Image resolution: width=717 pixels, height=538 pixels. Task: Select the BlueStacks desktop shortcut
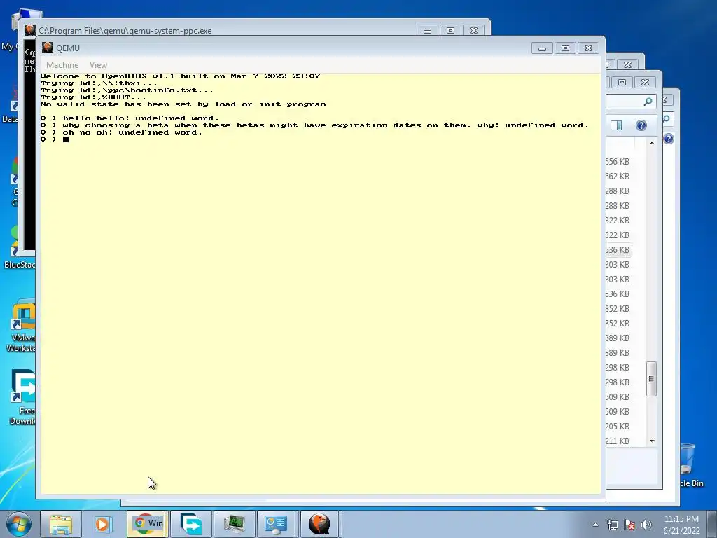[x=18, y=247]
